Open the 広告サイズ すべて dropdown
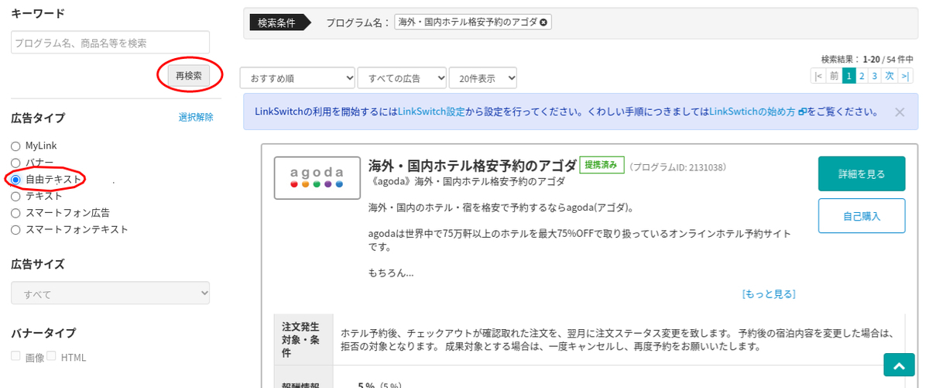 pos(110,293)
